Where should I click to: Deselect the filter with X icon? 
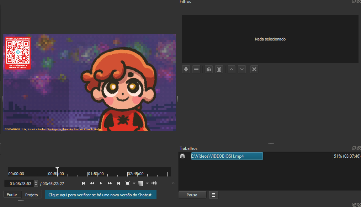coord(254,69)
